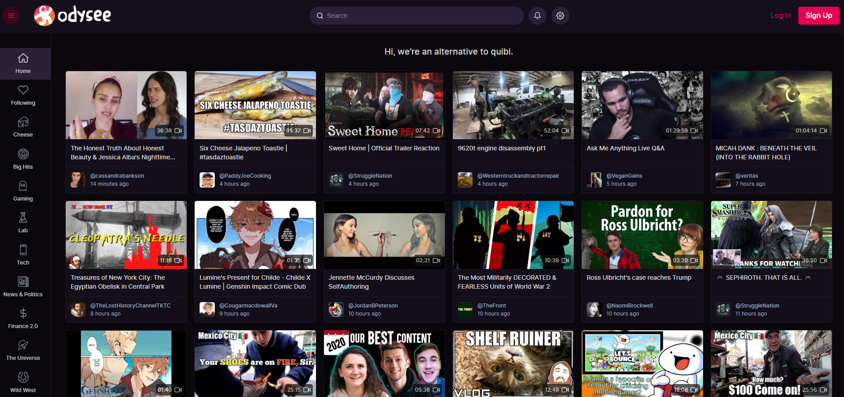Screen dimensions: 844x397
Task: Click title 'Jennette McCurdy Discusses SelfAuthoring'
Action: [371, 282]
